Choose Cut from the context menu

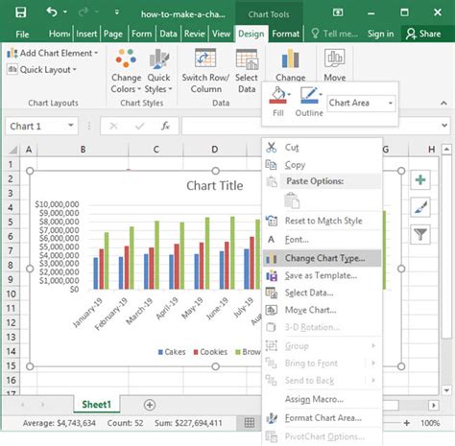[323, 148]
